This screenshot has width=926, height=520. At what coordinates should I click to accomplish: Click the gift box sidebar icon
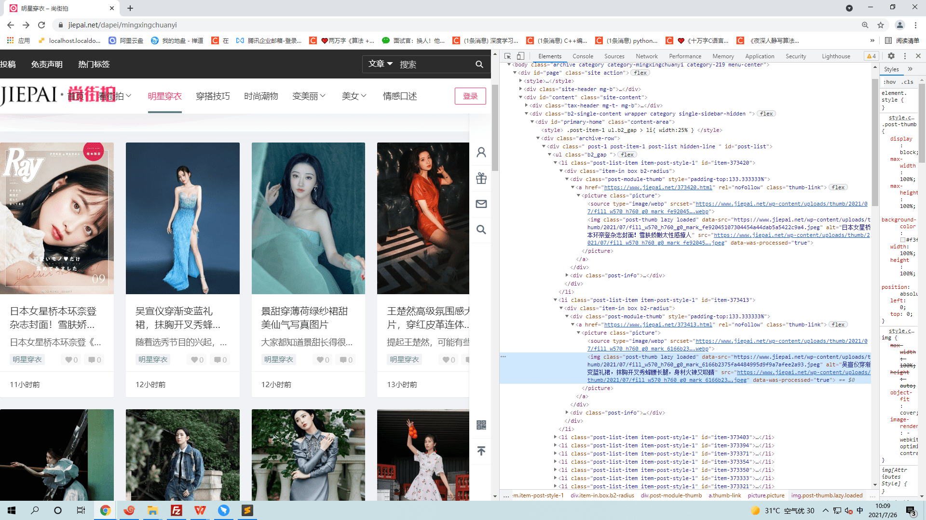click(x=481, y=178)
